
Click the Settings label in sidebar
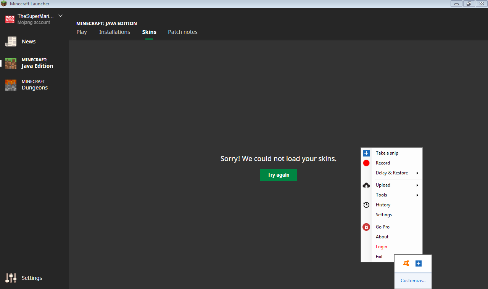point(32,278)
